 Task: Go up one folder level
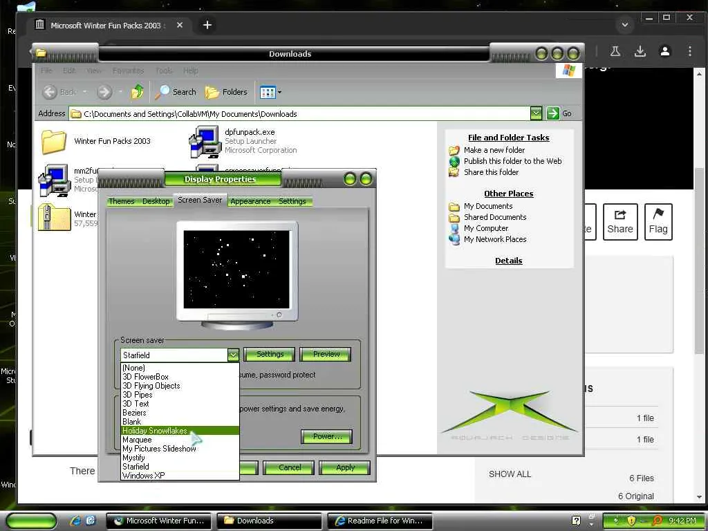pos(138,92)
